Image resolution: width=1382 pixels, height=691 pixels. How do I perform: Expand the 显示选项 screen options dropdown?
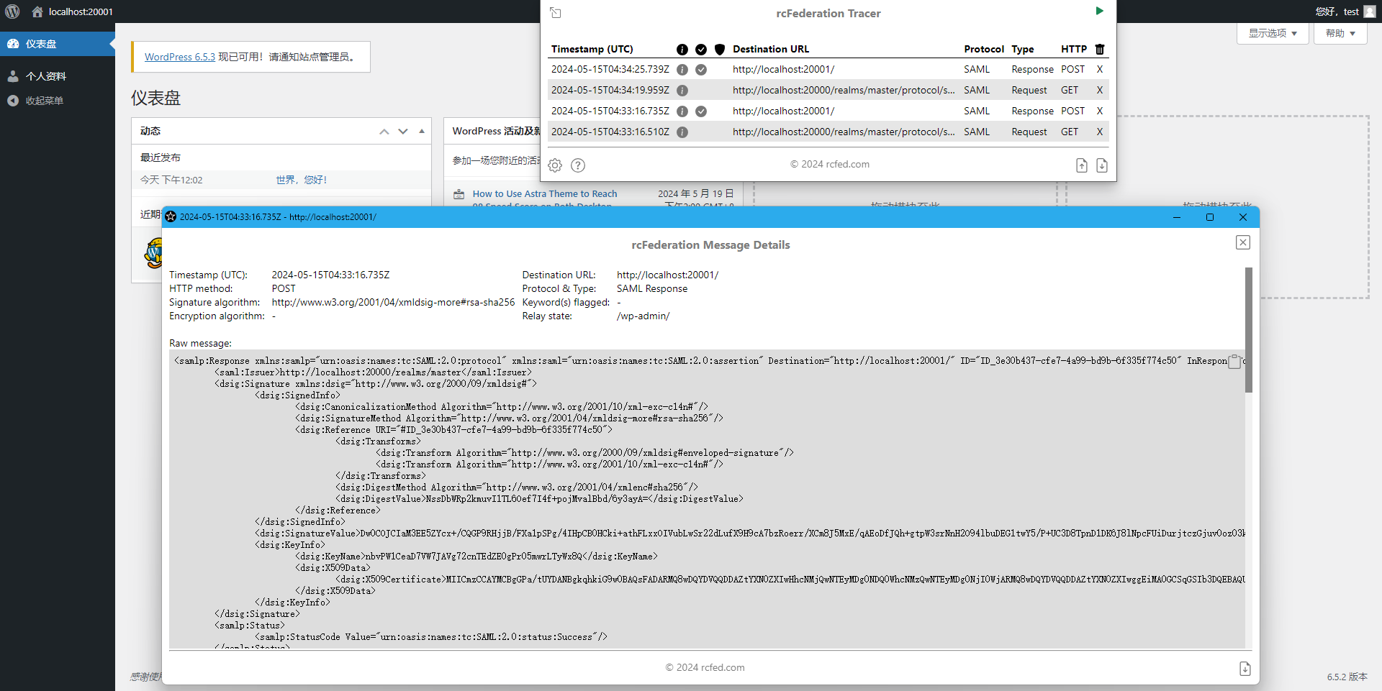click(x=1272, y=34)
